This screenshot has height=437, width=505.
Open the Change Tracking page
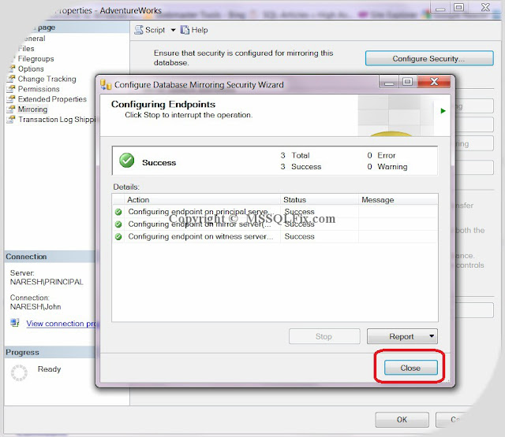tap(47, 79)
